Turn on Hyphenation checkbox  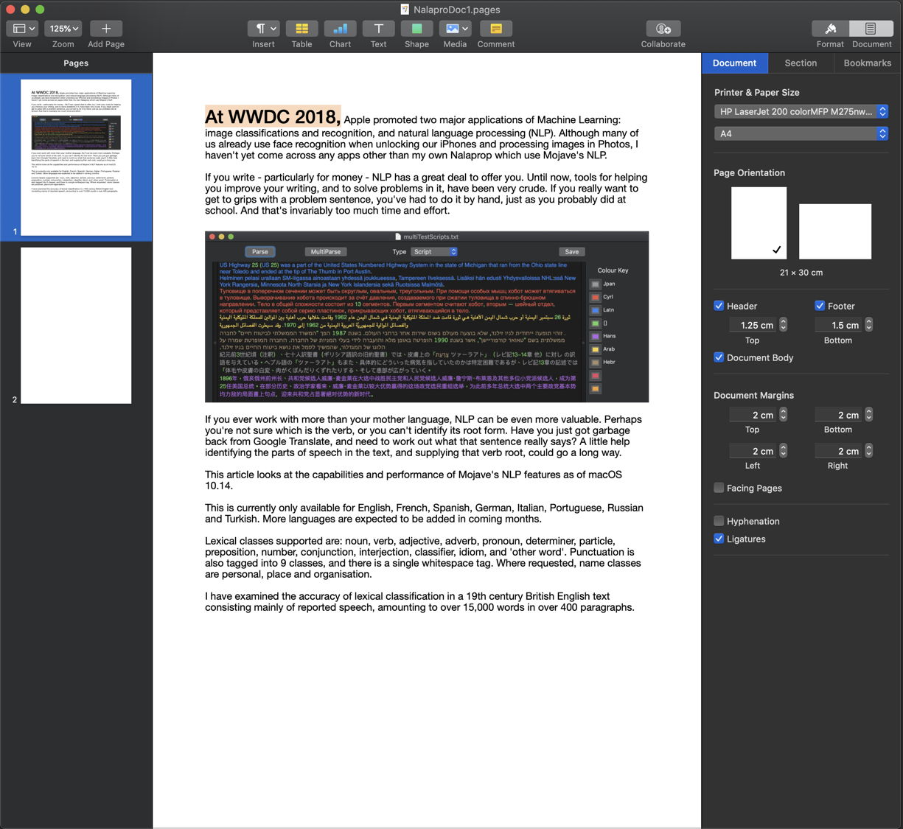pyautogui.click(x=719, y=521)
